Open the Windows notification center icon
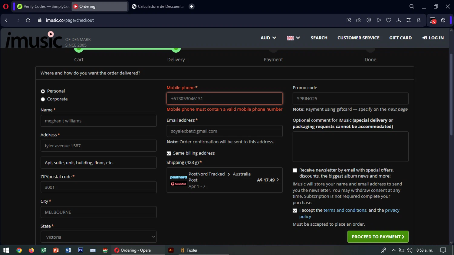This screenshot has width=454, height=255. pyautogui.click(x=443, y=250)
